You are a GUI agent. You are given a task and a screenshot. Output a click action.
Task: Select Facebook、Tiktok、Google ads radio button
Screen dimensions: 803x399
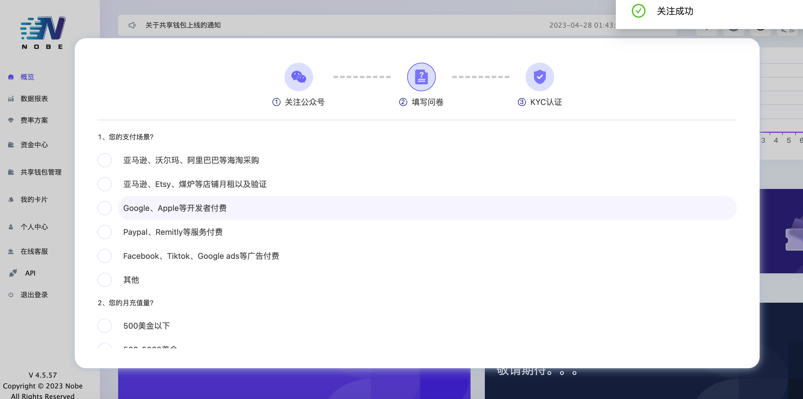105,256
